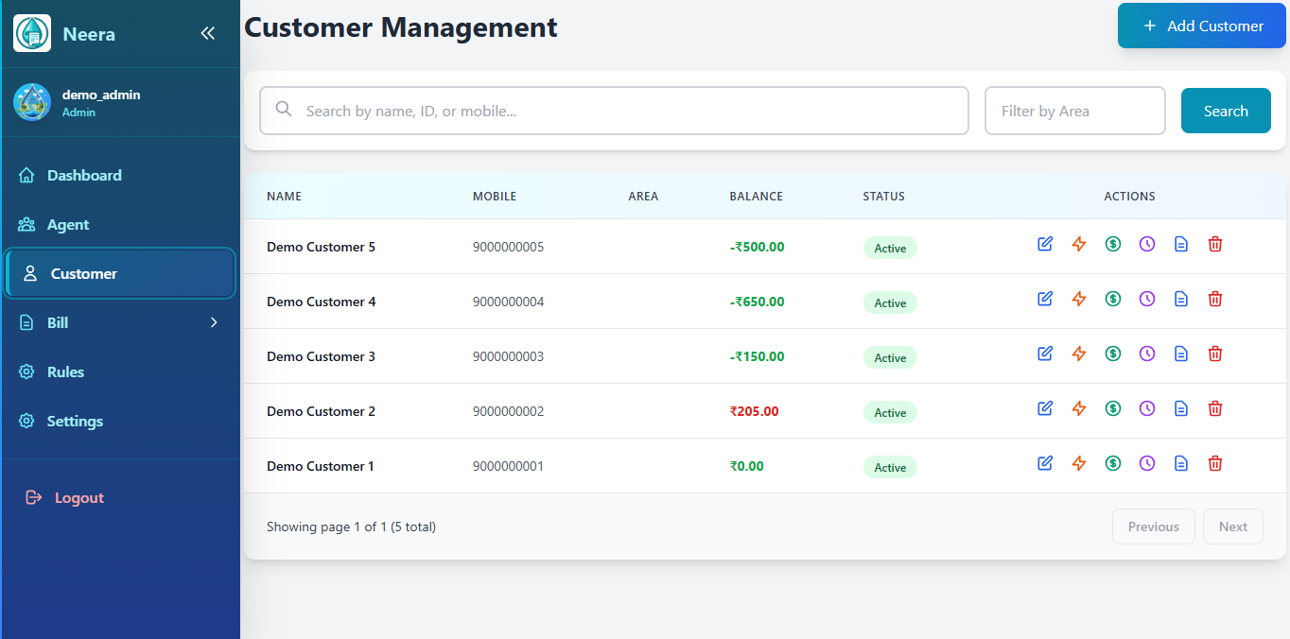Click the search magnifier icon in the search bar
This screenshot has width=1290, height=639.
(x=284, y=110)
